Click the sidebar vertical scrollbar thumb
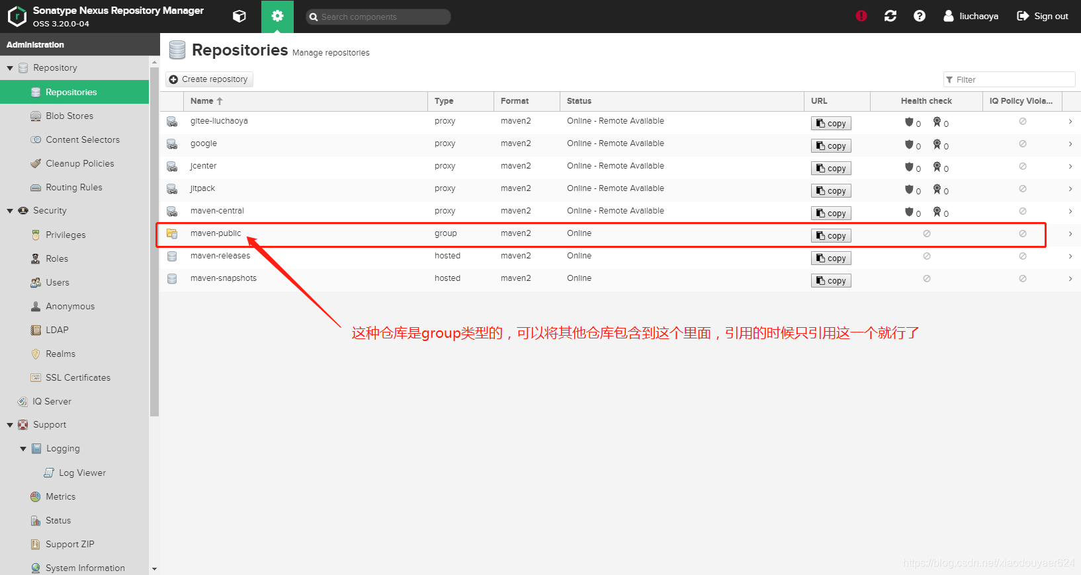The width and height of the screenshot is (1081, 575). tap(154, 241)
